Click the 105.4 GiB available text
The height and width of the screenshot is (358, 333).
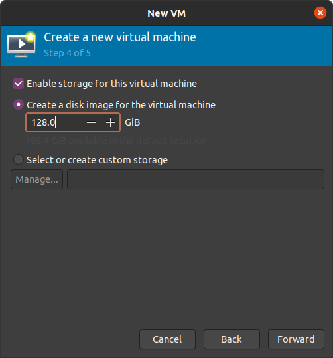point(117,141)
